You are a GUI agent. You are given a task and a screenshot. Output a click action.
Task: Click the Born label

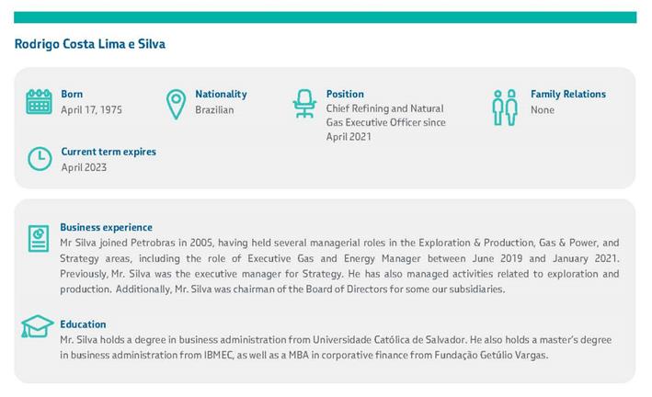pyautogui.click(x=72, y=94)
